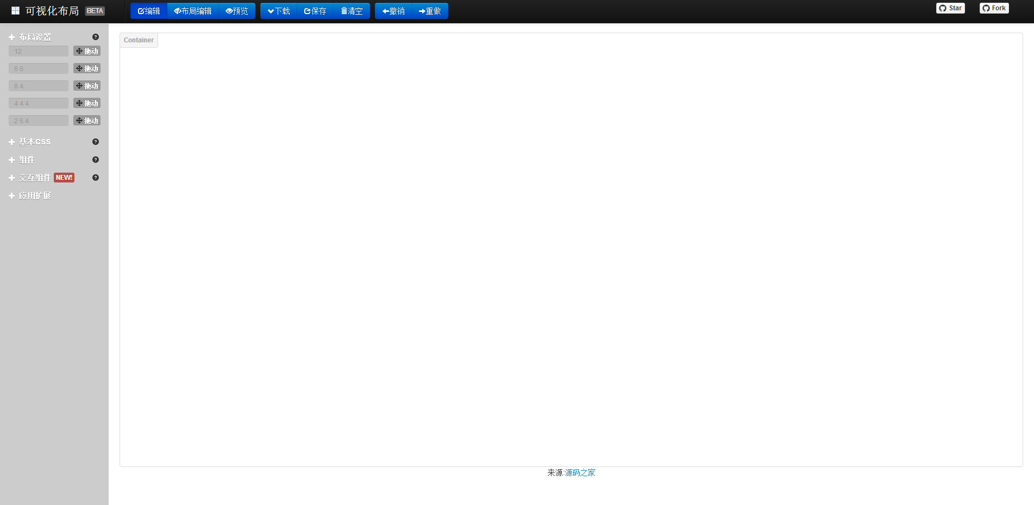Open help icon for 交互组件

point(96,178)
